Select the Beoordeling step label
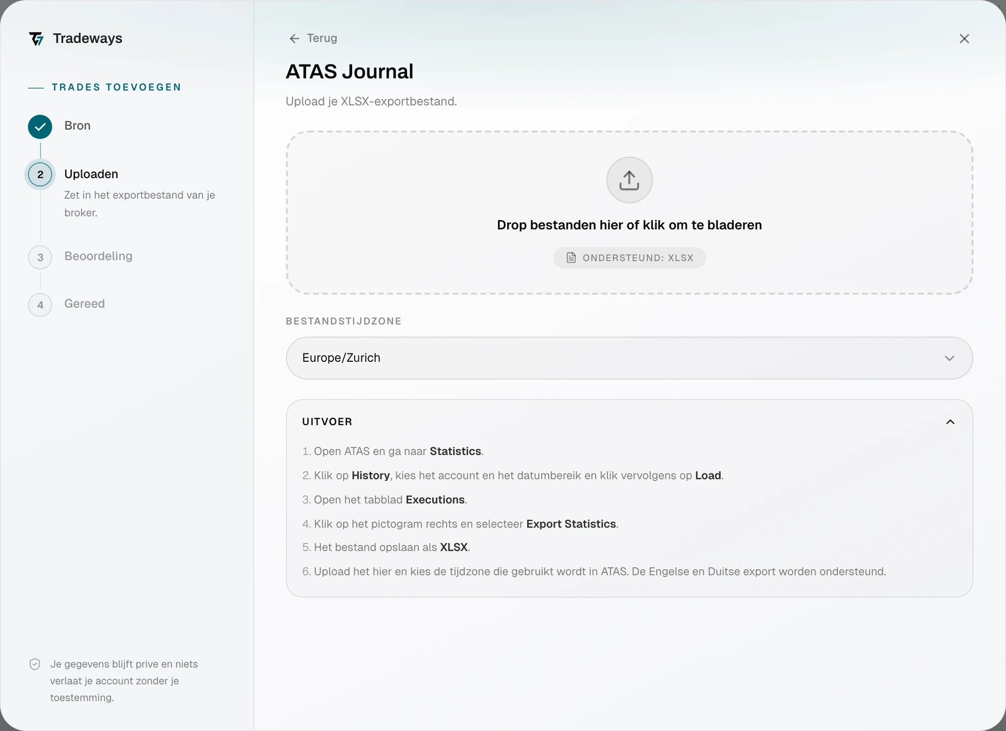This screenshot has width=1006, height=731. pos(99,256)
